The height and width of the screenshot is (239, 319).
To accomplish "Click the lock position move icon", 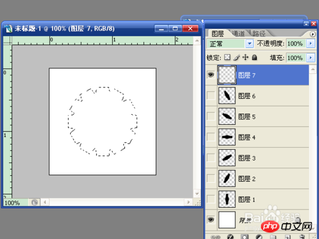I will click(246, 57).
